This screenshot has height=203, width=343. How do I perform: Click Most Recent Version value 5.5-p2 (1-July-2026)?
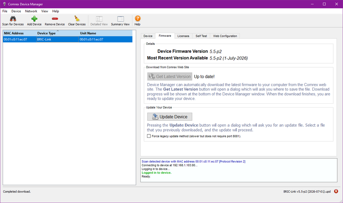click(x=228, y=58)
